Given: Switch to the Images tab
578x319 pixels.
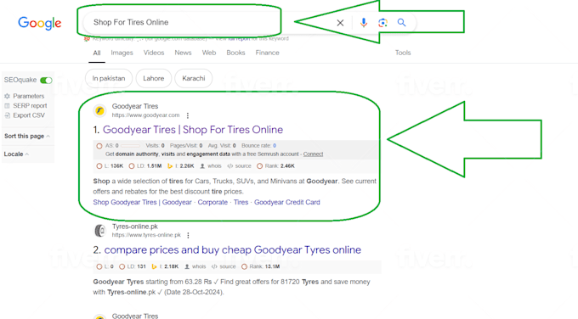Looking at the screenshot, I should click(122, 53).
